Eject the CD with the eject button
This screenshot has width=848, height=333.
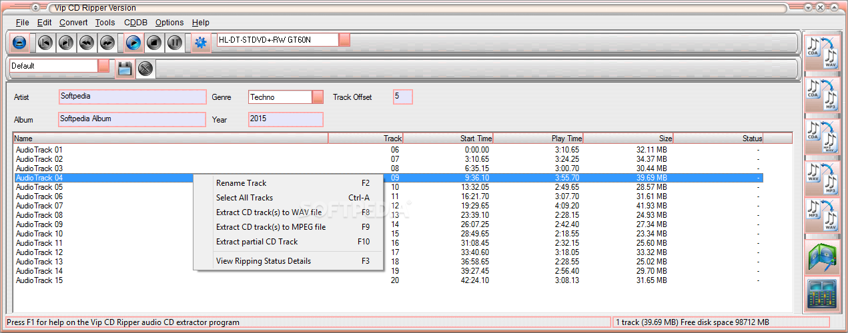pos(19,43)
